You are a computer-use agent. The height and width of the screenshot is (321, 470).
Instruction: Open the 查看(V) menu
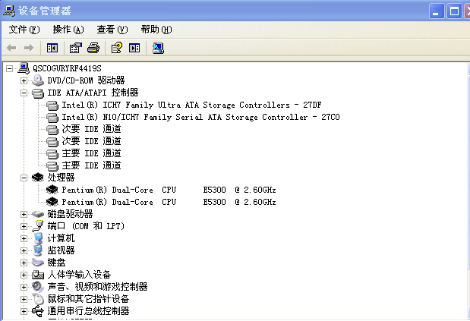coord(112,30)
